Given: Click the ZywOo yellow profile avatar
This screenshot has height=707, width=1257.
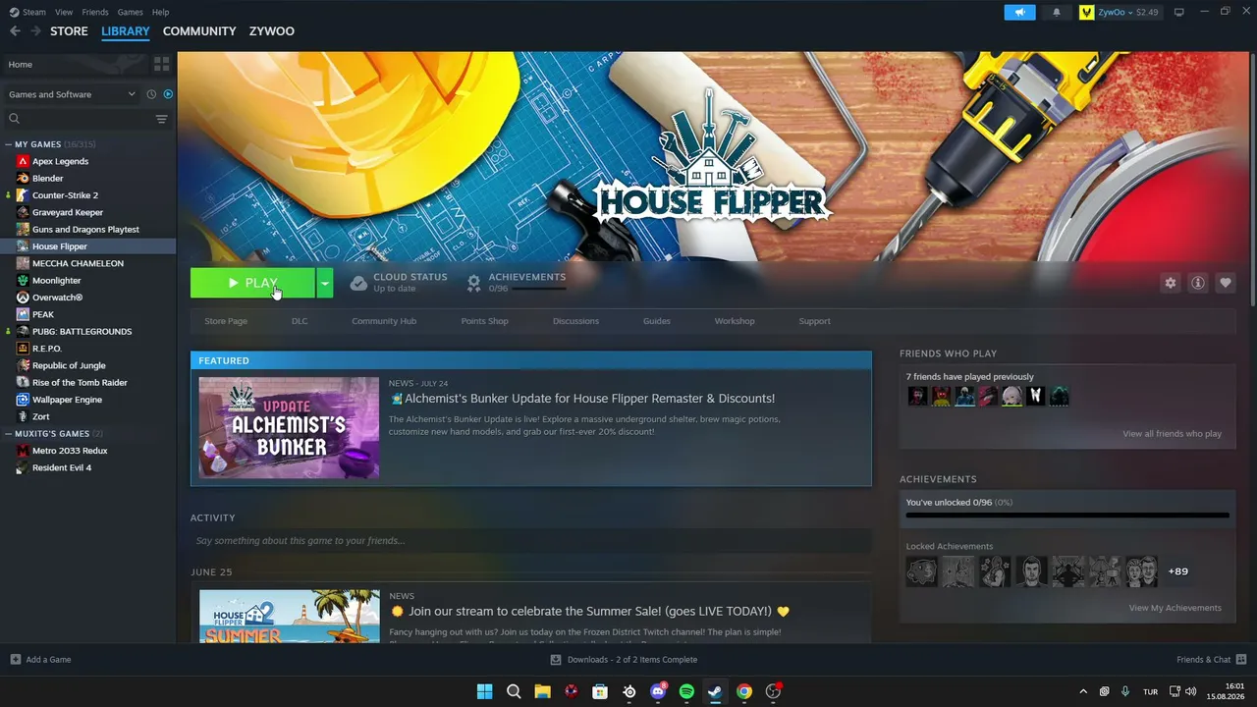Looking at the screenshot, I should click(1087, 12).
